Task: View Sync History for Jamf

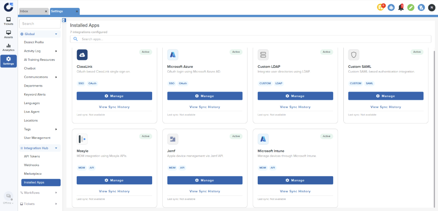Action: [205, 191]
